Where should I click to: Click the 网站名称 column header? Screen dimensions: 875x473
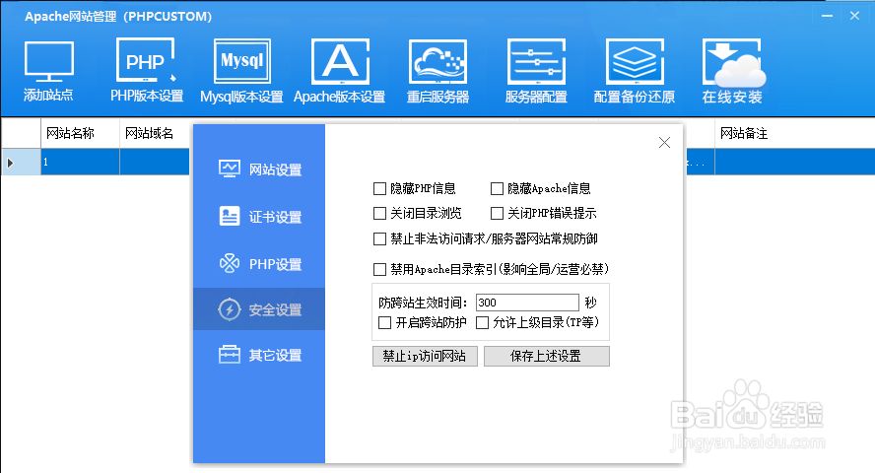tap(80, 133)
